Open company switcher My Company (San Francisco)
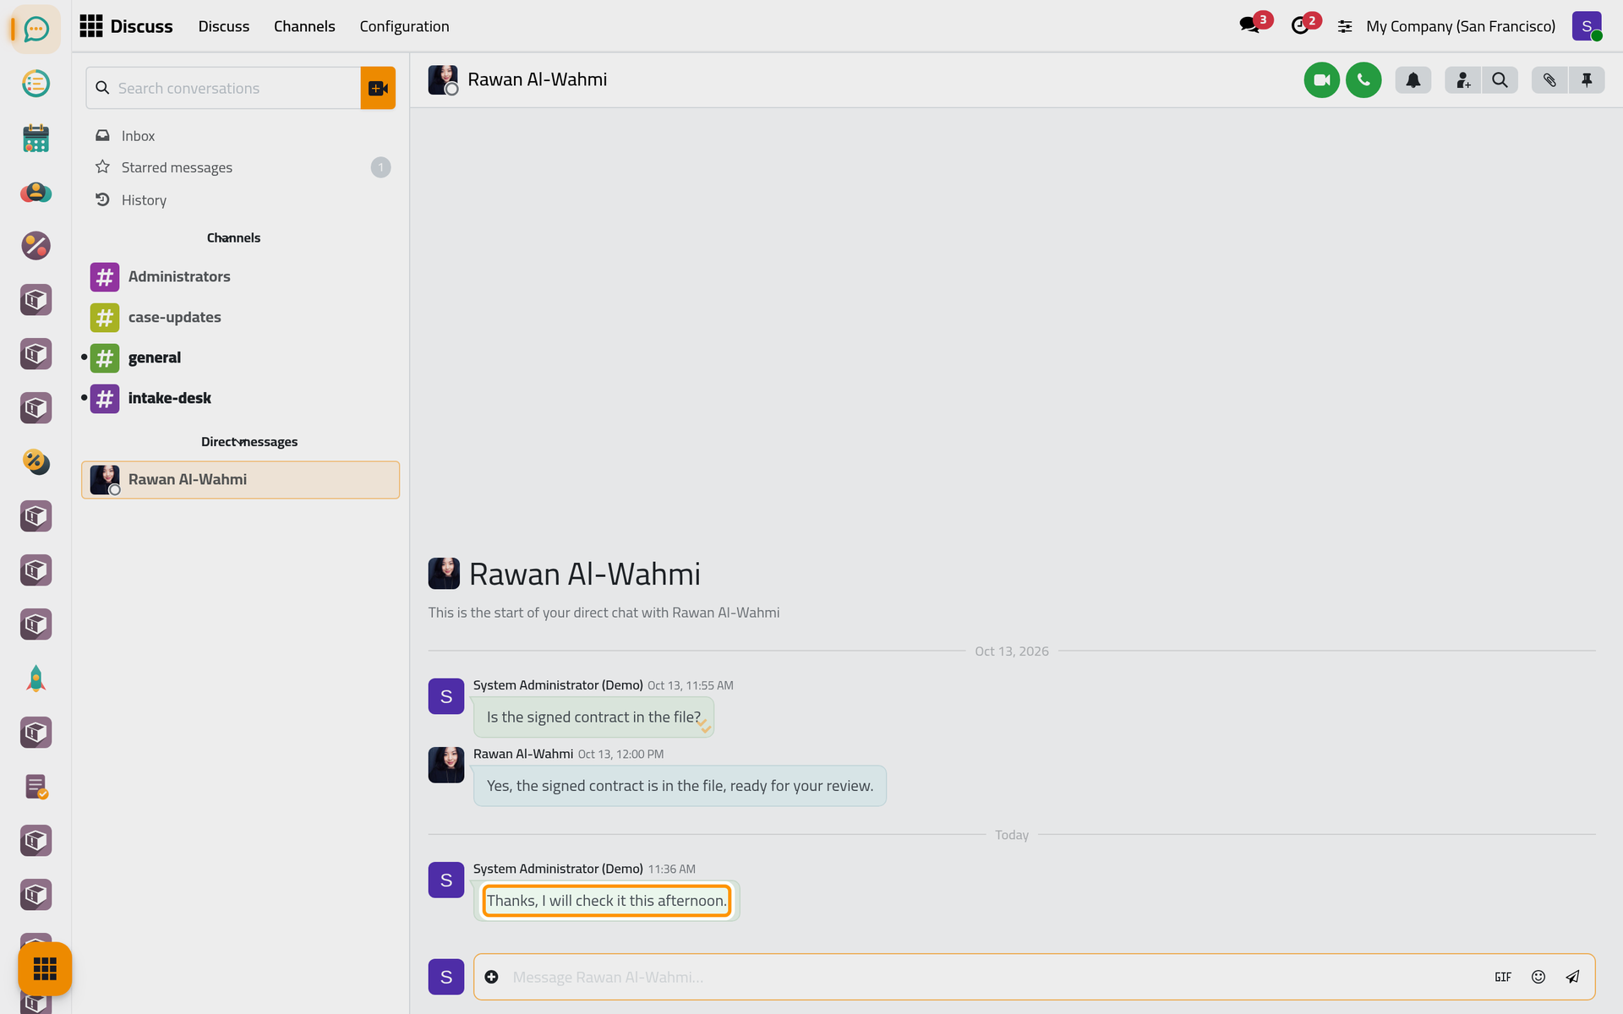The height and width of the screenshot is (1014, 1623). coord(1460,26)
